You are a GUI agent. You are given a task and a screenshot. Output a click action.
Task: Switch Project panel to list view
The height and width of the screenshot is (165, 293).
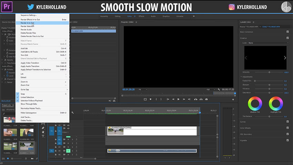[x=3, y=158]
